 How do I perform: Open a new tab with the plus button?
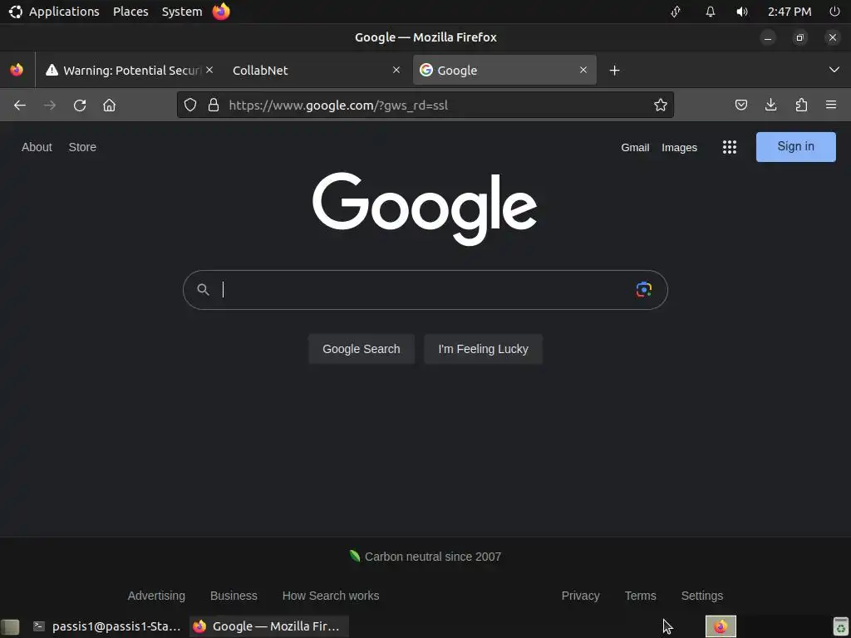click(x=614, y=70)
